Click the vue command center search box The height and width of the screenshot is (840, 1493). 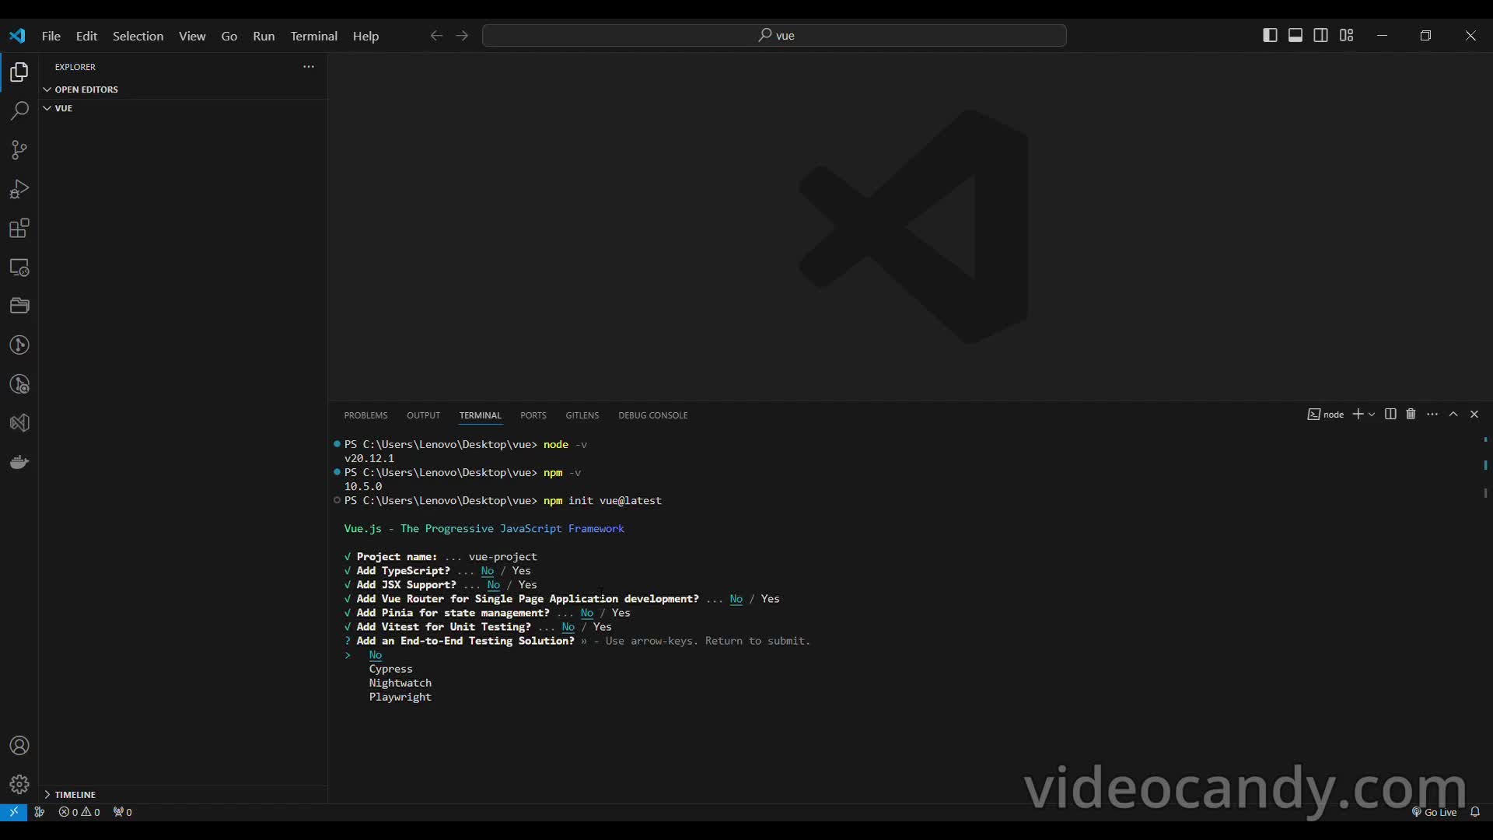click(x=774, y=36)
